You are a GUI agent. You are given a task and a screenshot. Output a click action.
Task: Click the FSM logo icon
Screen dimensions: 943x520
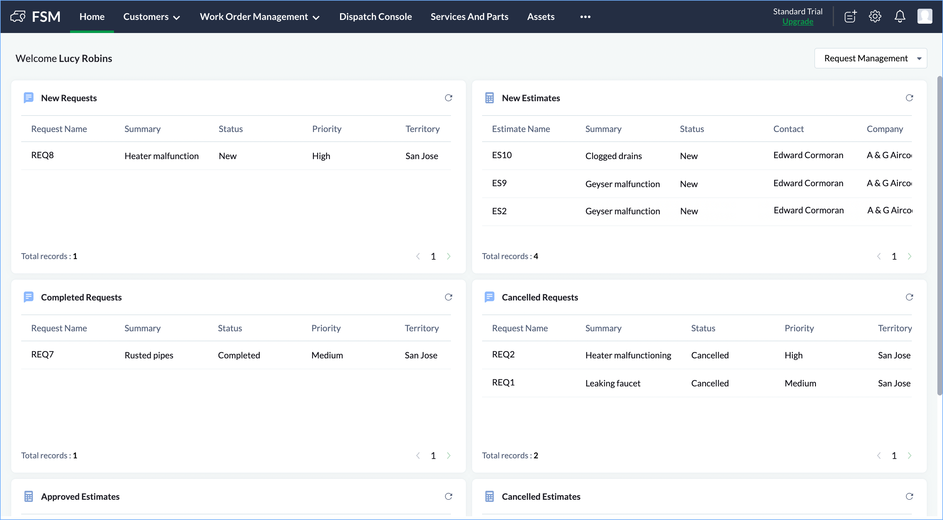click(17, 17)
